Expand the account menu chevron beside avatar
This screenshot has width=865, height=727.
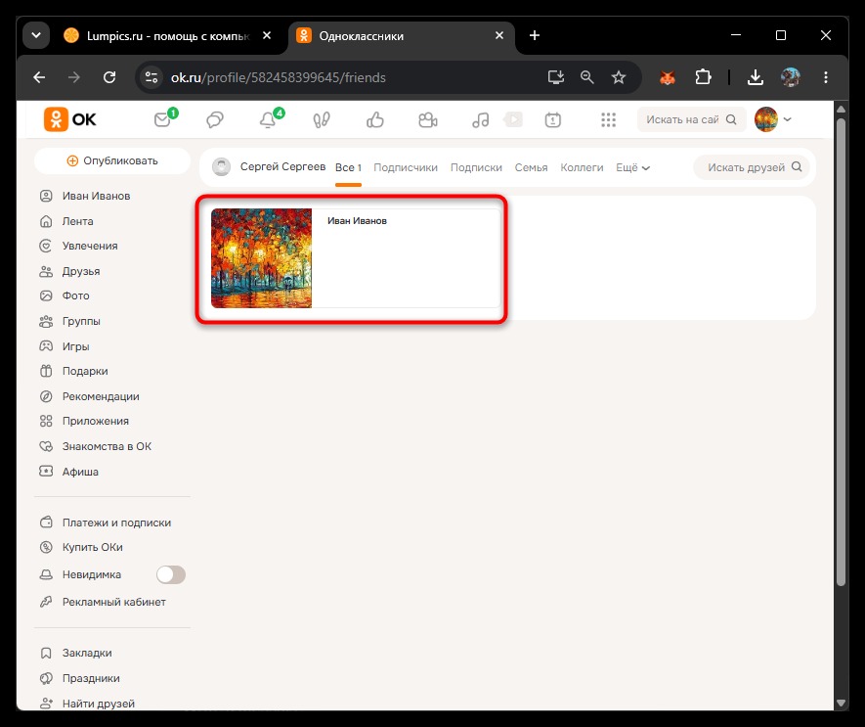pyautogui.click(x=787, y=119)
